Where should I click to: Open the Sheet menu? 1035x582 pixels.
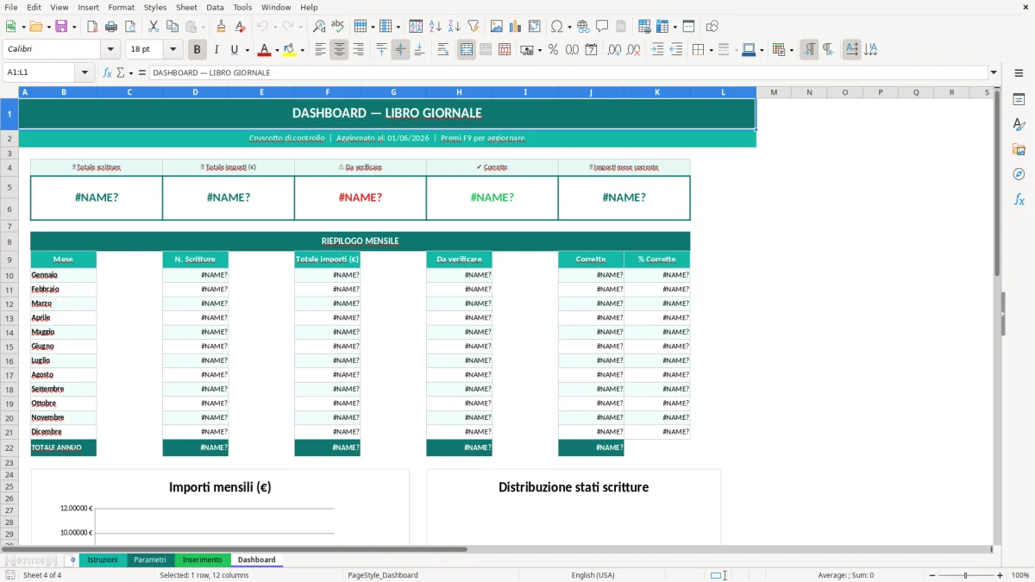click(186, 7)
